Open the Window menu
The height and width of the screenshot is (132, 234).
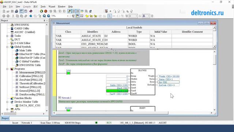[61, 7]
